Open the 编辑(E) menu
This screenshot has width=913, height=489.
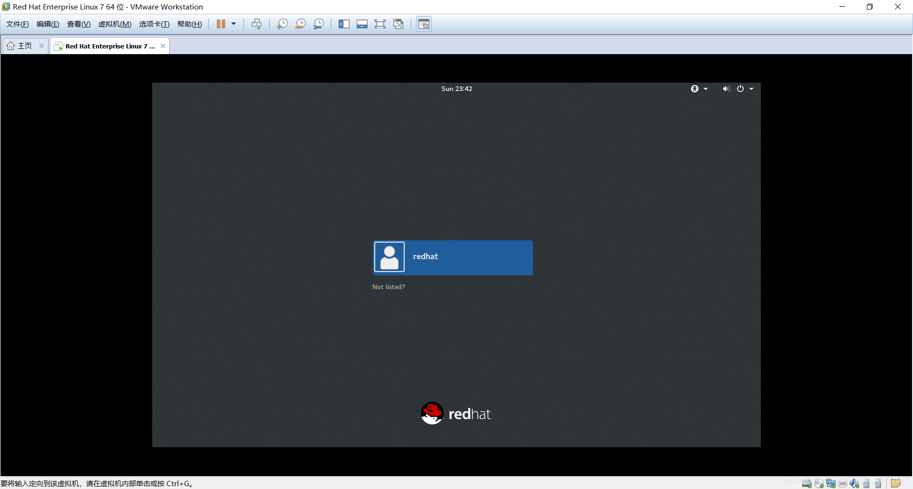pos(48,24)
